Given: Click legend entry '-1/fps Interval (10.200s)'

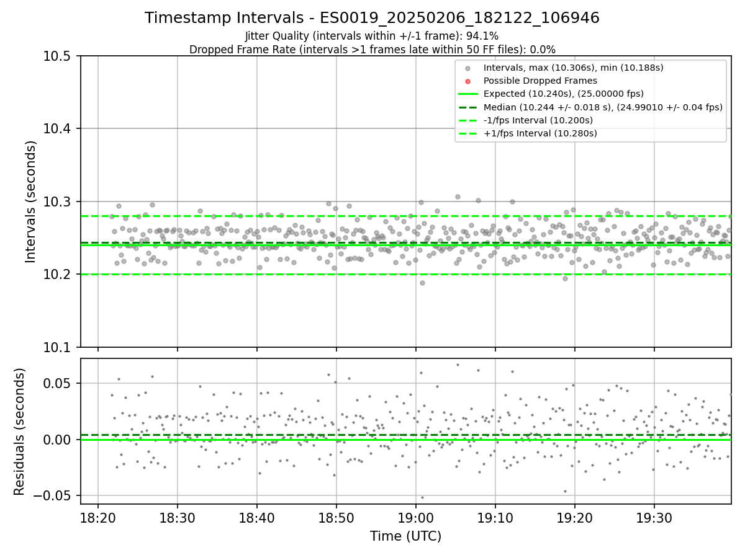Looking at the screenshot, I should click(538, 120).
